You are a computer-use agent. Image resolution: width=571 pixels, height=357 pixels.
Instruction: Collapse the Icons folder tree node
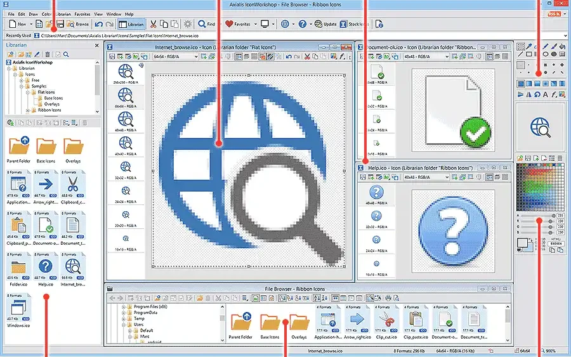click(x=15, y=74)
